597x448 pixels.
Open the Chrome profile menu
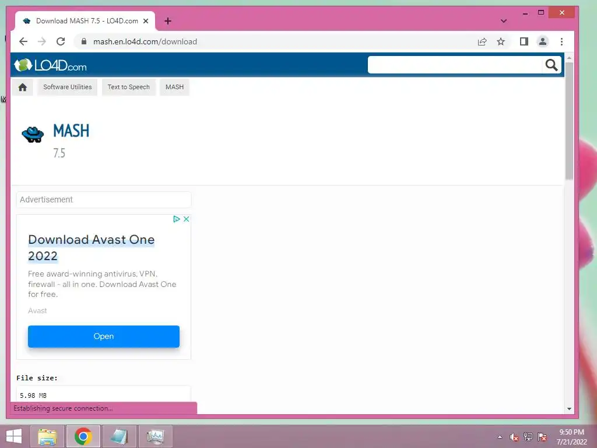coord(543,41)
